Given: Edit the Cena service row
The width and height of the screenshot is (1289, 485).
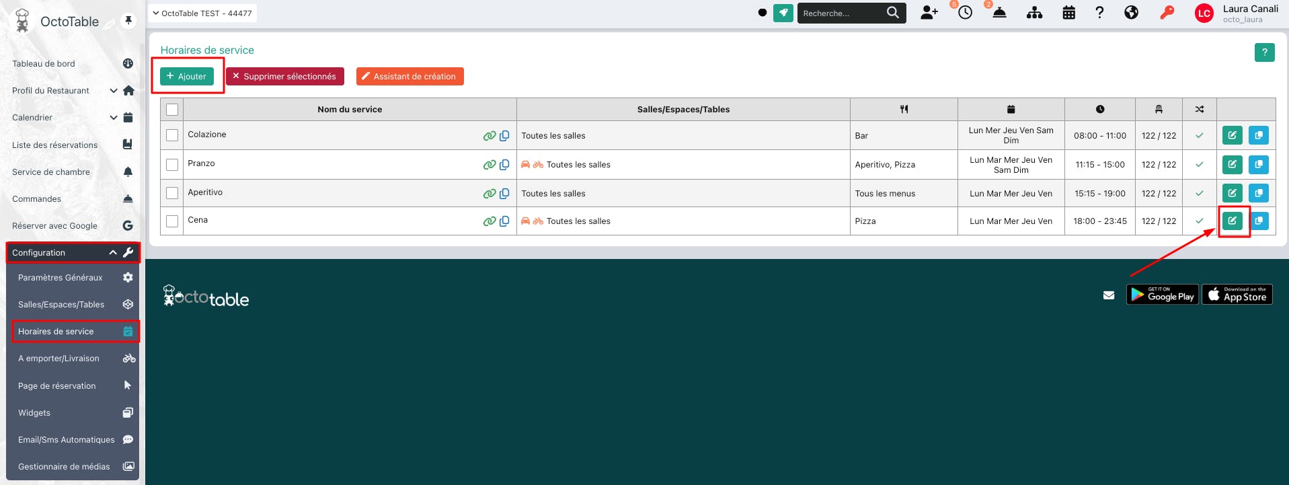Looking at the screenshot, I should pos(1232,221).
